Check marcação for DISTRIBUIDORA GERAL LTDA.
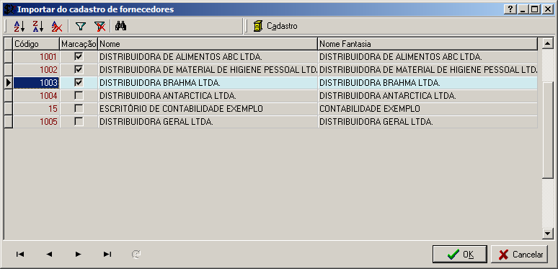The width and height of the screenshot is (558, 269). (x=79, y=122)
